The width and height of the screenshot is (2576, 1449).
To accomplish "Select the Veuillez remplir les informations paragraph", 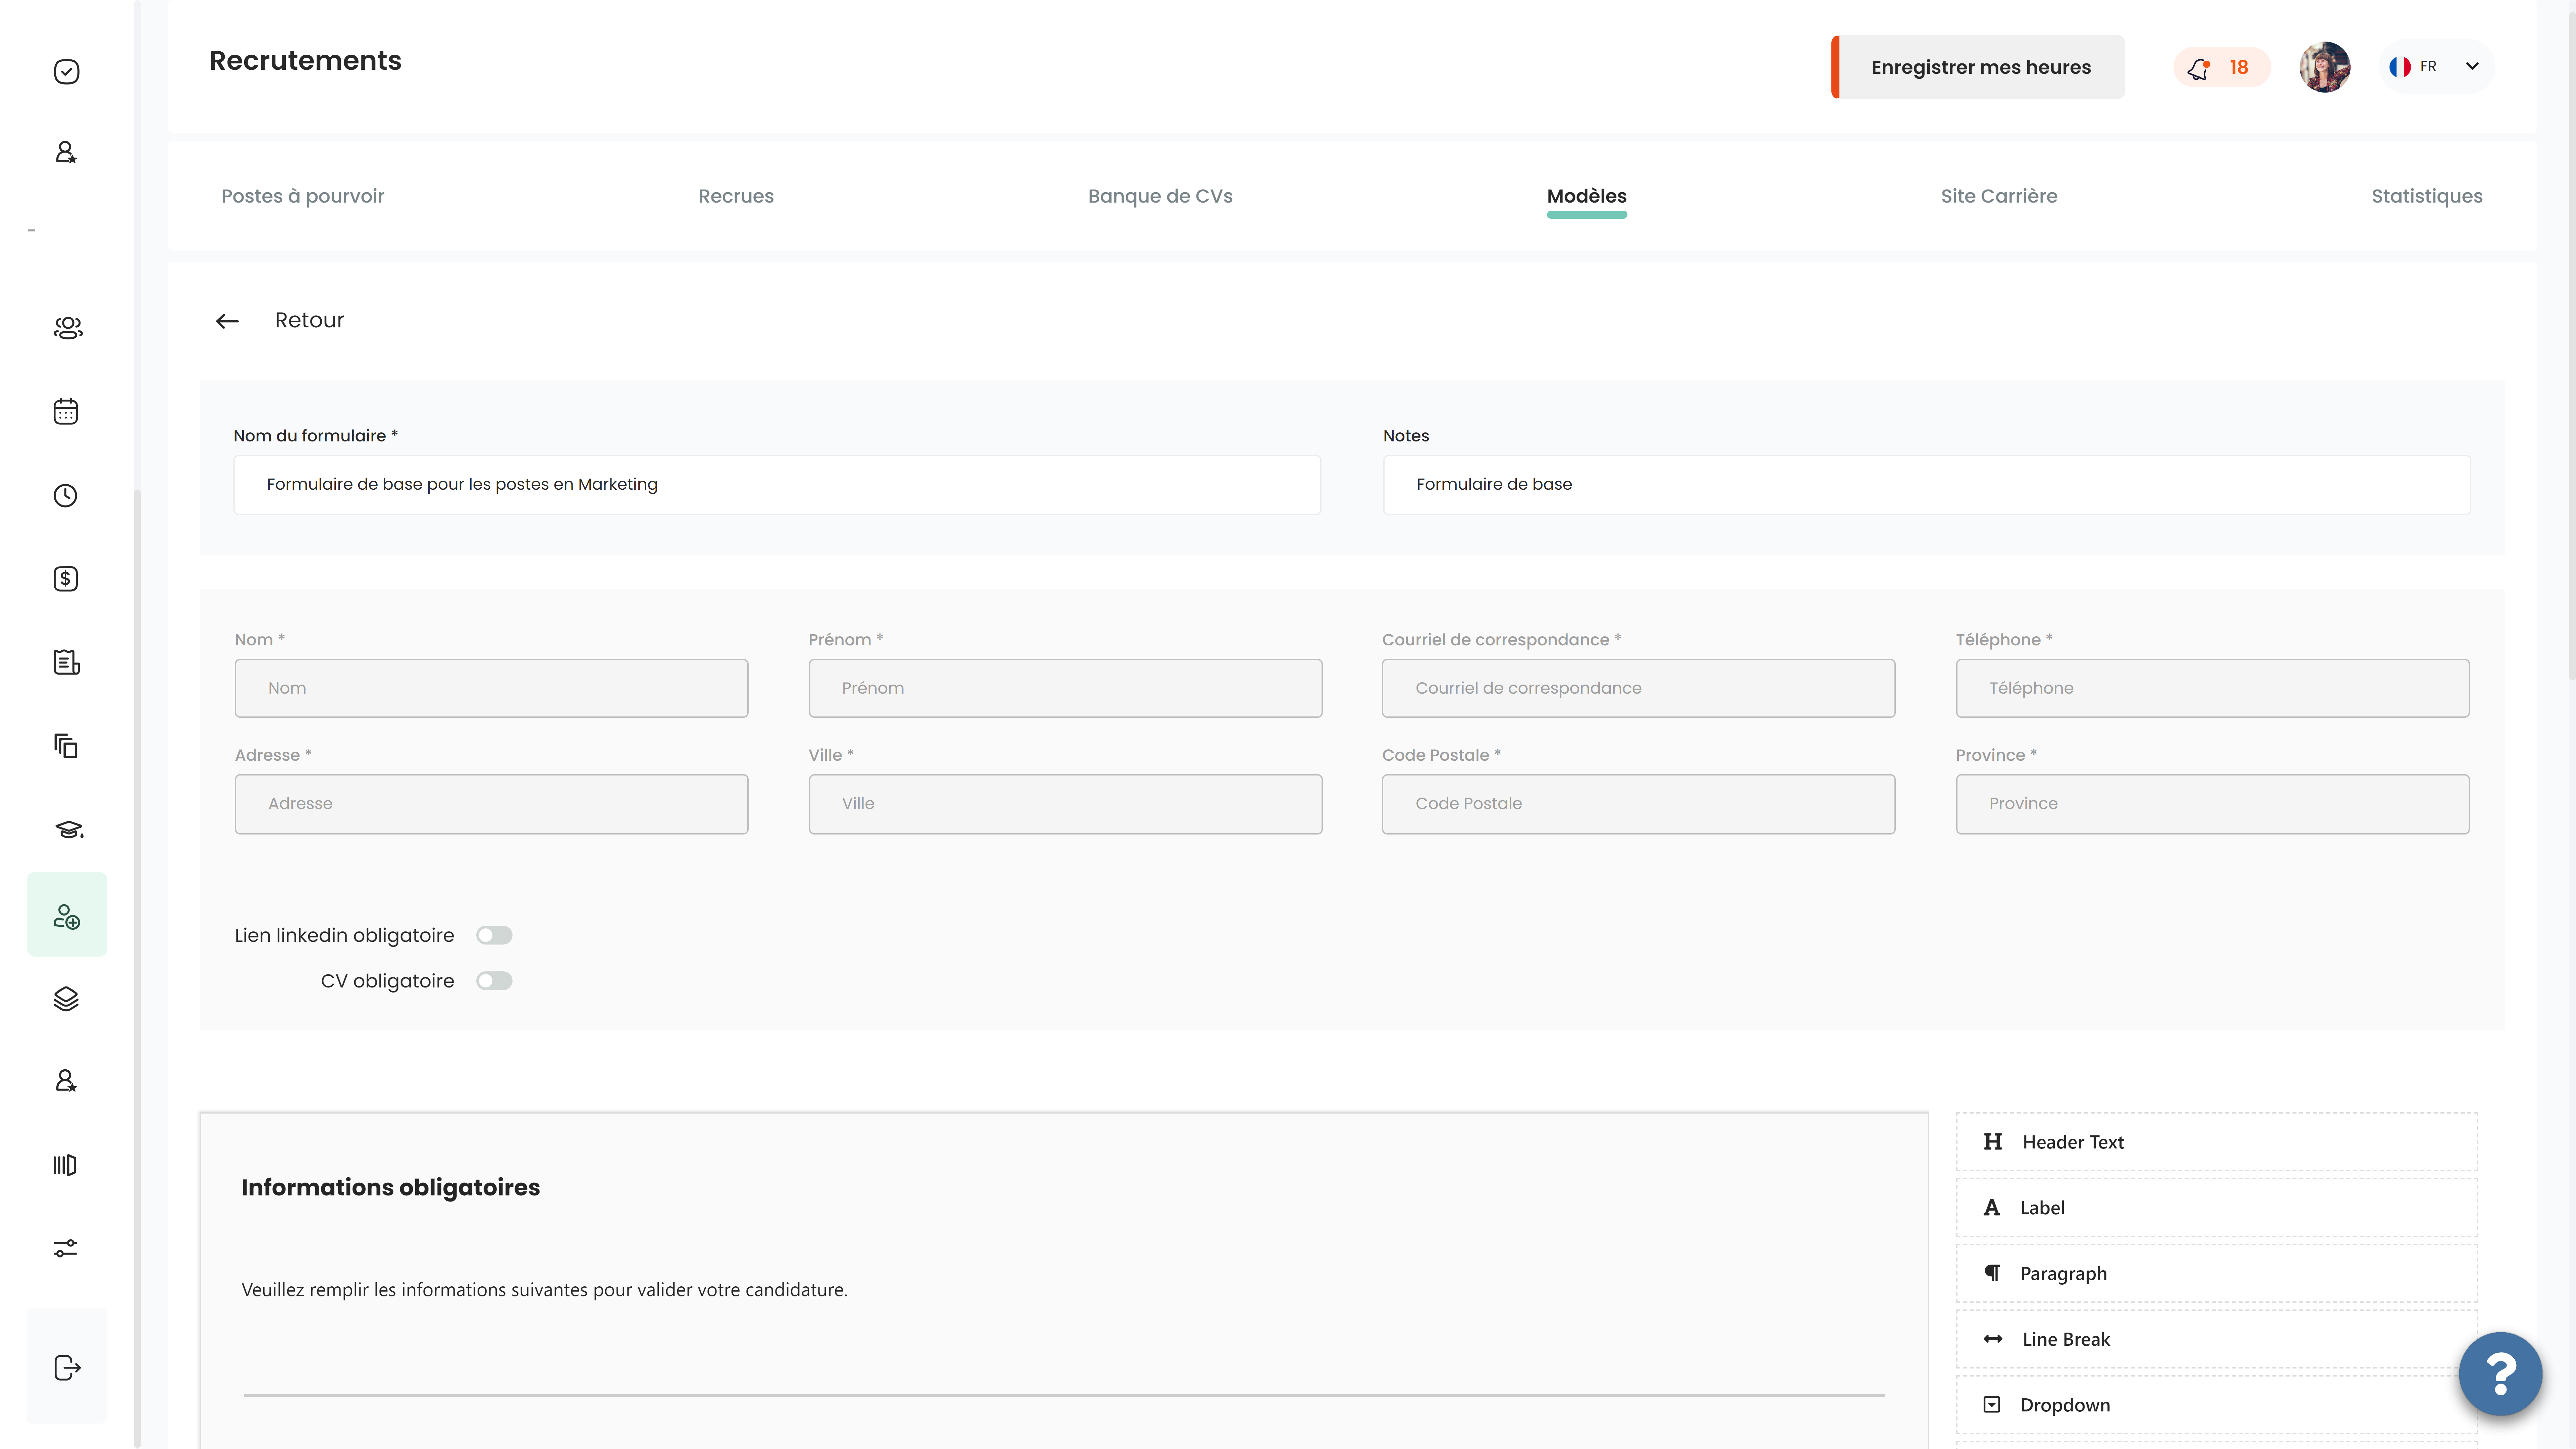I will pyautogui.click(x=544, y=1290).
